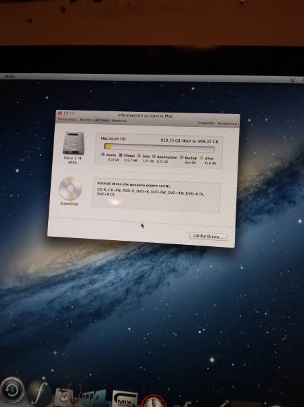Open Time Machine from the dock

click(12, 391)
